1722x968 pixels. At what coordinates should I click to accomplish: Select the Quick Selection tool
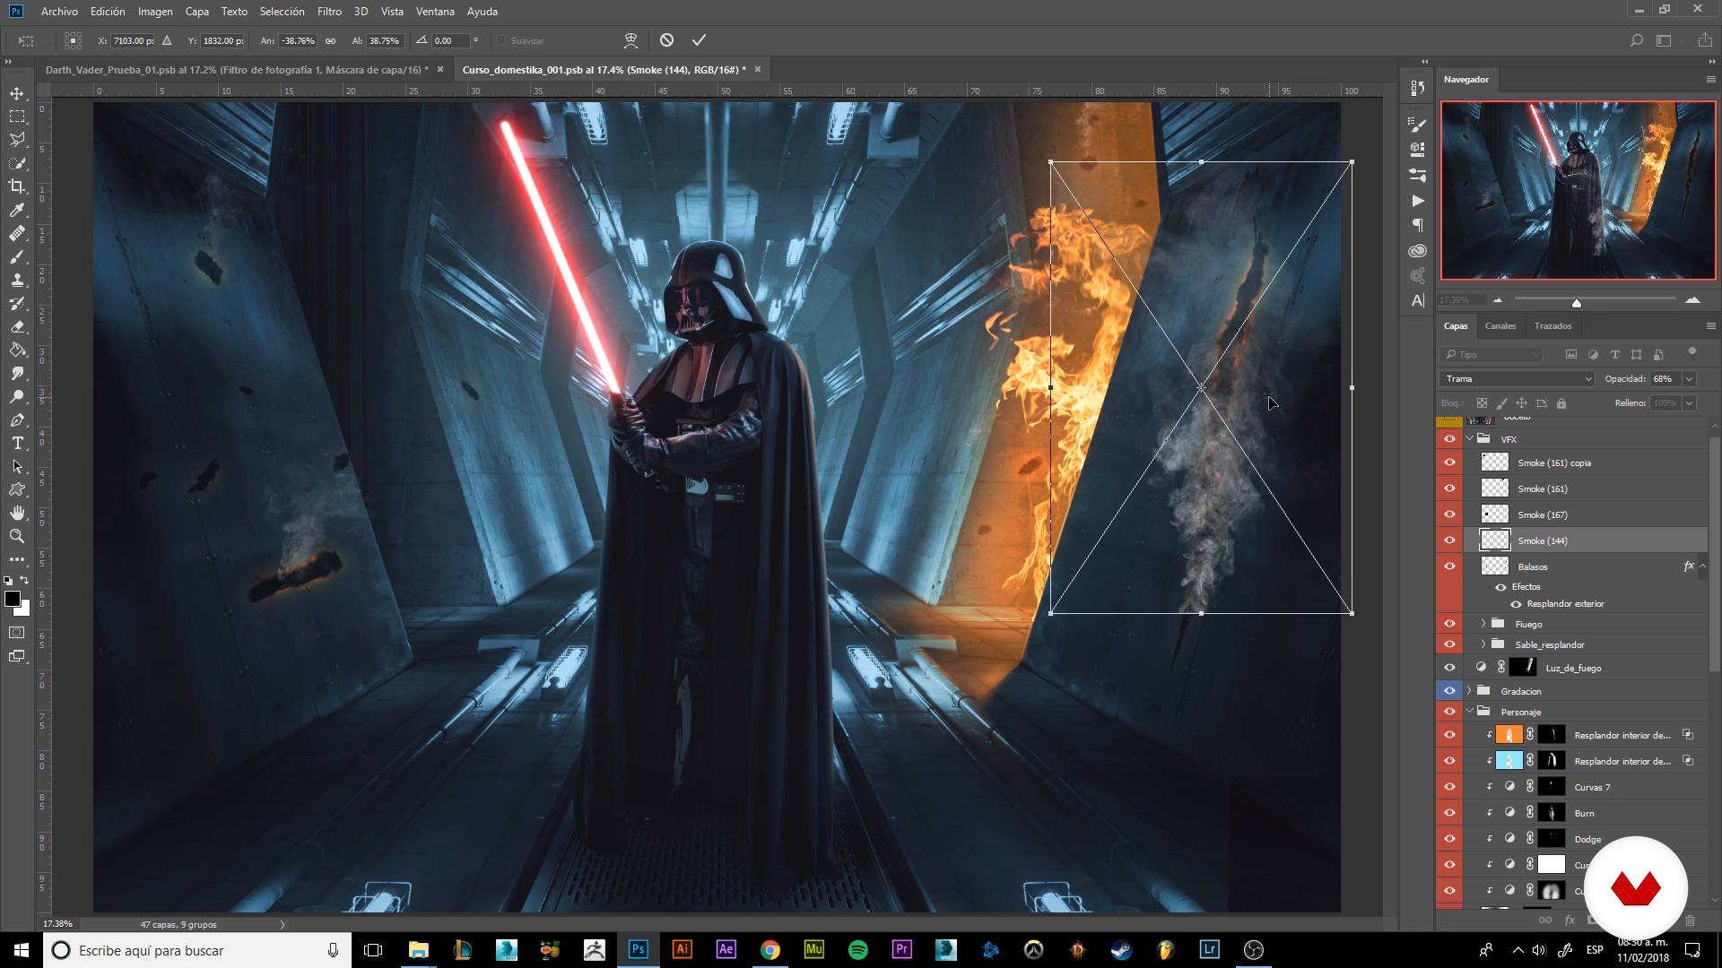[17, 163]
